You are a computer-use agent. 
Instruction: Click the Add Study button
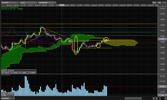(x=5, y=98)
